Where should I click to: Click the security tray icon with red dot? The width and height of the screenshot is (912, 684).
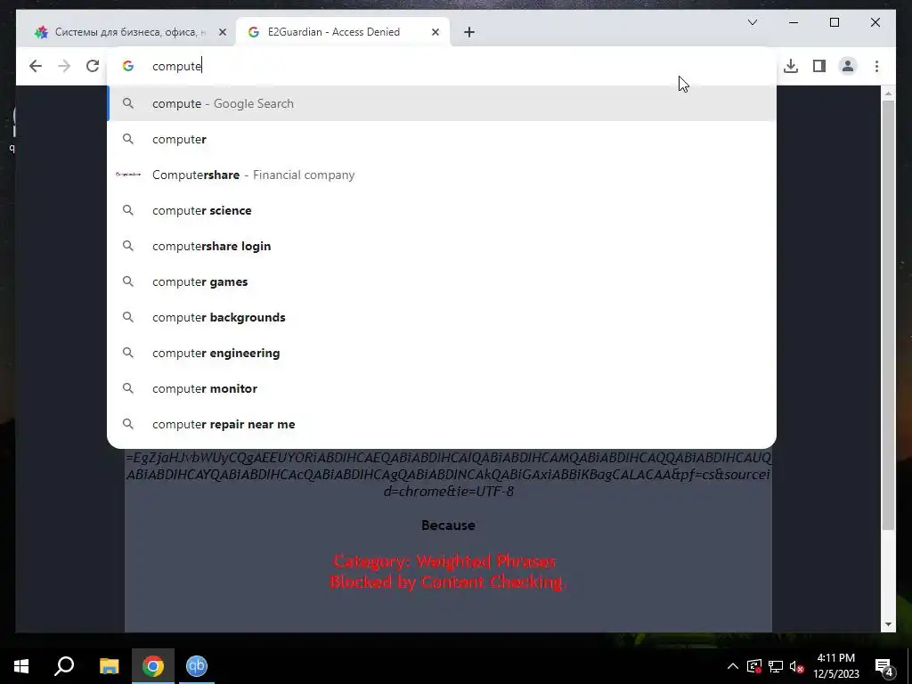754,666
